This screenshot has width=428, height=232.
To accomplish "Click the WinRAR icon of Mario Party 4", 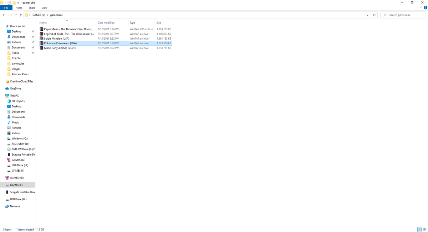I will 41,48.
